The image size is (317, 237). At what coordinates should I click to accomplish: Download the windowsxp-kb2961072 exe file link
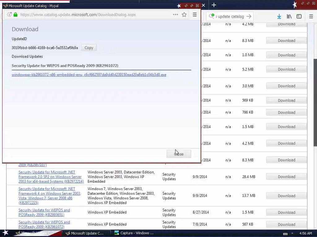click(x=89, y=75)
